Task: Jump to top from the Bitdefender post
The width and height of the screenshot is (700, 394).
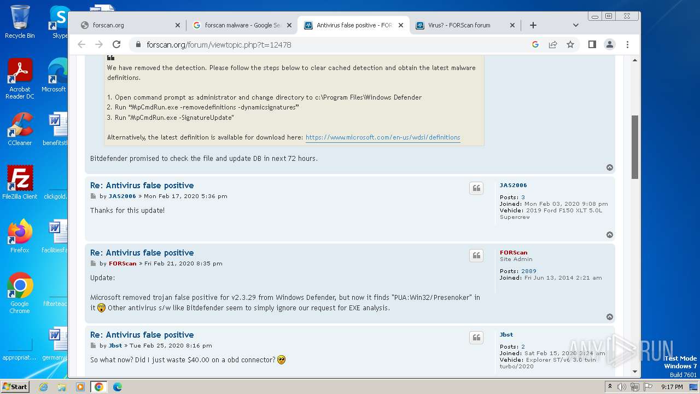Action: (x=610, y=167)
